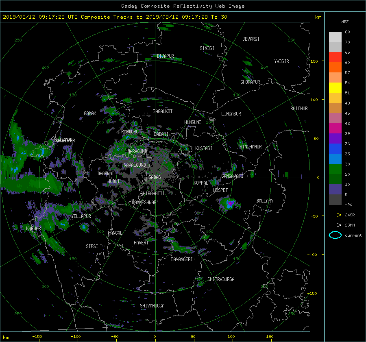The width and height of the screenshot is (366, 342).
Task: Click the NARAGUND city label
Action: (x=137, y=151)
